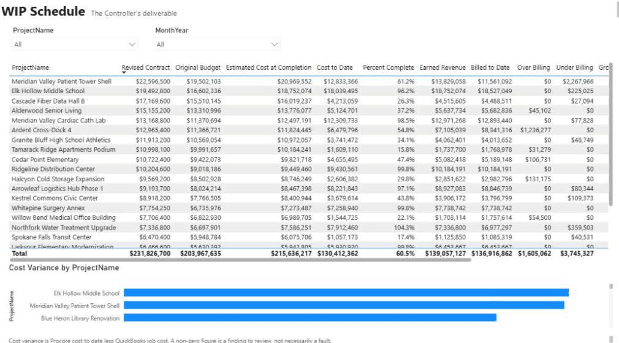This screenshot has width=619, height=343.
Task: Sort by the Revised Contract column header
Action: click(x=146, y=67)
